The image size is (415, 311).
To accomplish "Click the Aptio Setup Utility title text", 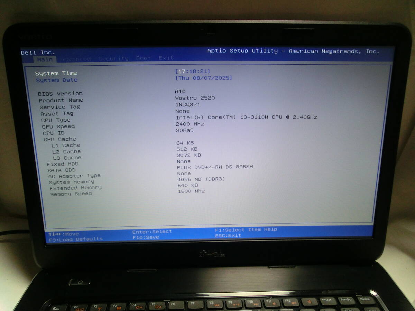I will click(293, 51).
